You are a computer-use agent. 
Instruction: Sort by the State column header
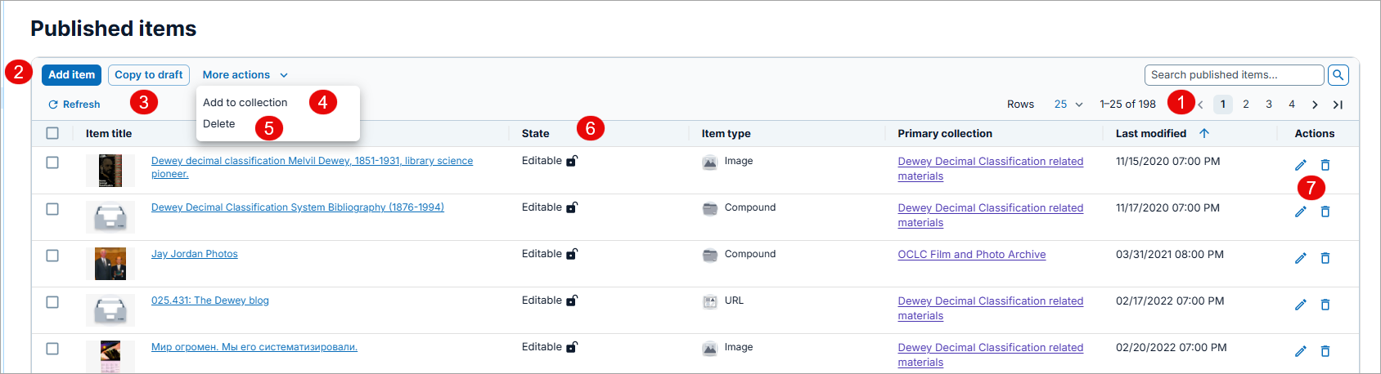[536, 133]
